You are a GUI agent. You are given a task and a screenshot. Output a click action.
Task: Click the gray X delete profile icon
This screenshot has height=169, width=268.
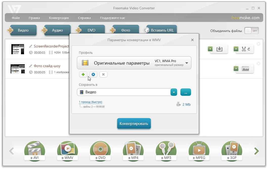coord(103,74)
